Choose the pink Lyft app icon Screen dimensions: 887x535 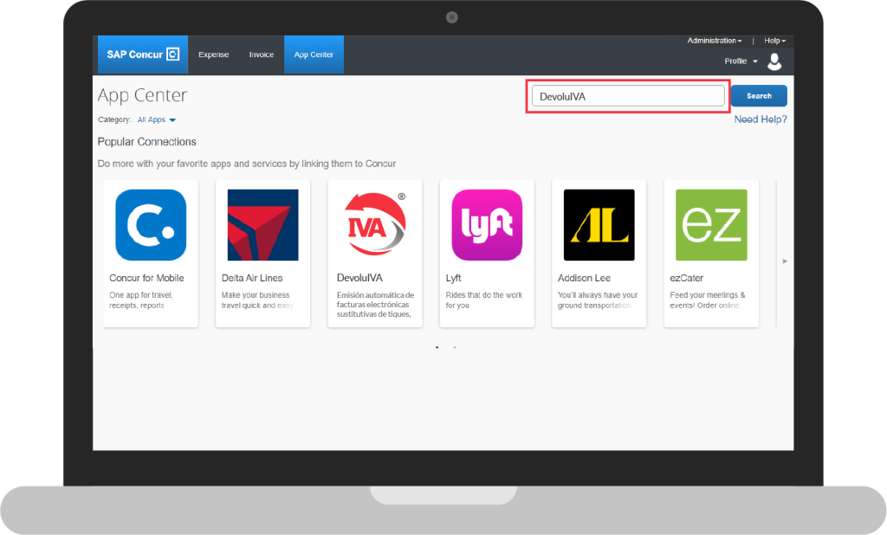(487, 225)
